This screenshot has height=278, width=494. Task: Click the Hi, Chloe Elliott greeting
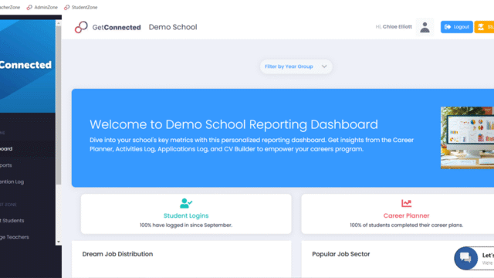pyautogui.click(x=394, y=27)
